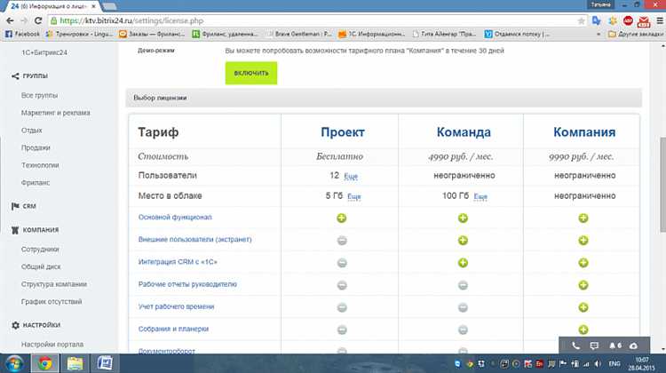Image resolution: width=666 pixels, height=373 pixels.
Task: Open the Windows Start button
Action: (x=13, y=364)
